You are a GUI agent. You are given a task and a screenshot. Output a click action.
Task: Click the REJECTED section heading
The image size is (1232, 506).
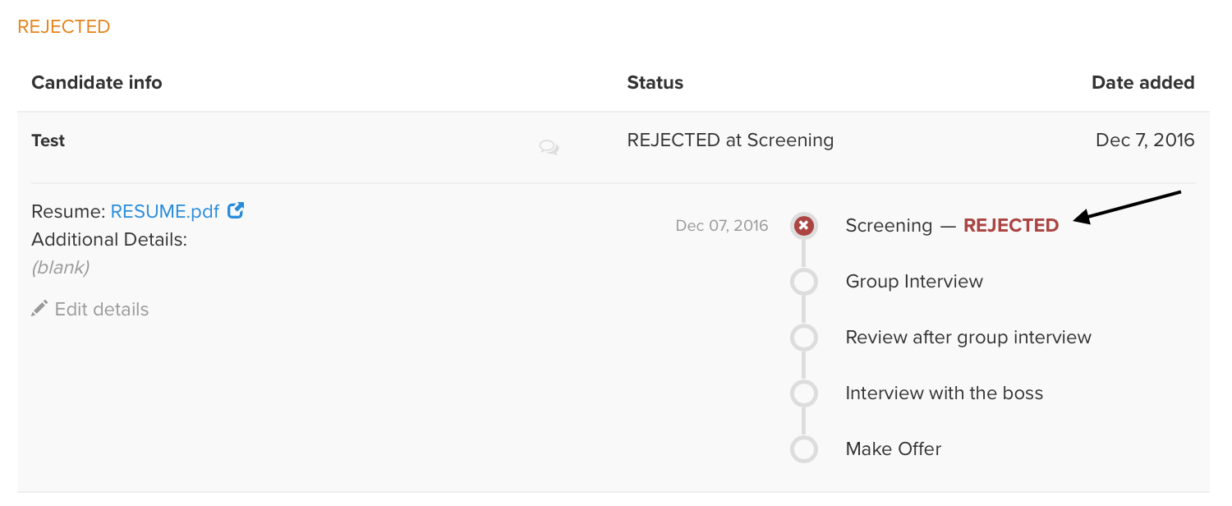click(x=64, y=27)
